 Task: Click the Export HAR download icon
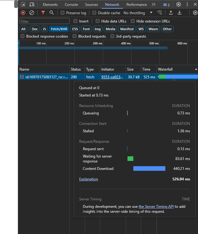[x=180, y=13]
